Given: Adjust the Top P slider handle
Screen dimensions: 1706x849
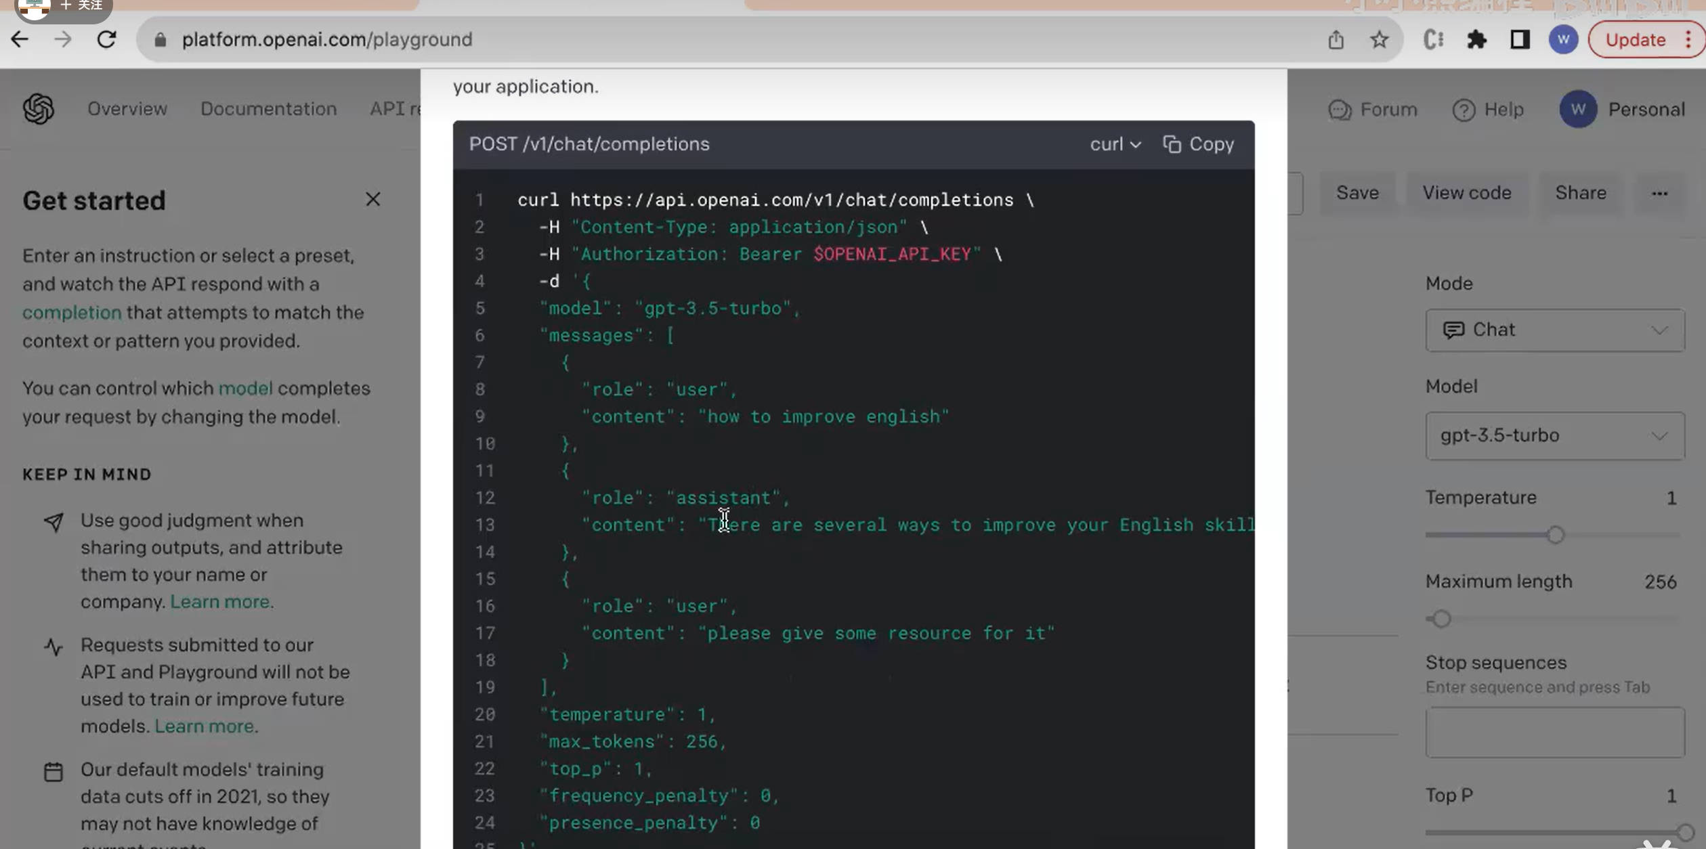Looking at the screenshot, I should coord(1684,832).
